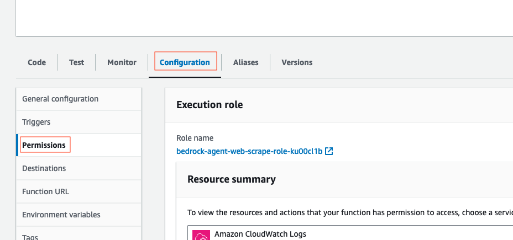Open the bedrock-agent-web-scrape-role-ku00cl1b link
The width and height of the screenshot is (513, 240).
(249, 151)
